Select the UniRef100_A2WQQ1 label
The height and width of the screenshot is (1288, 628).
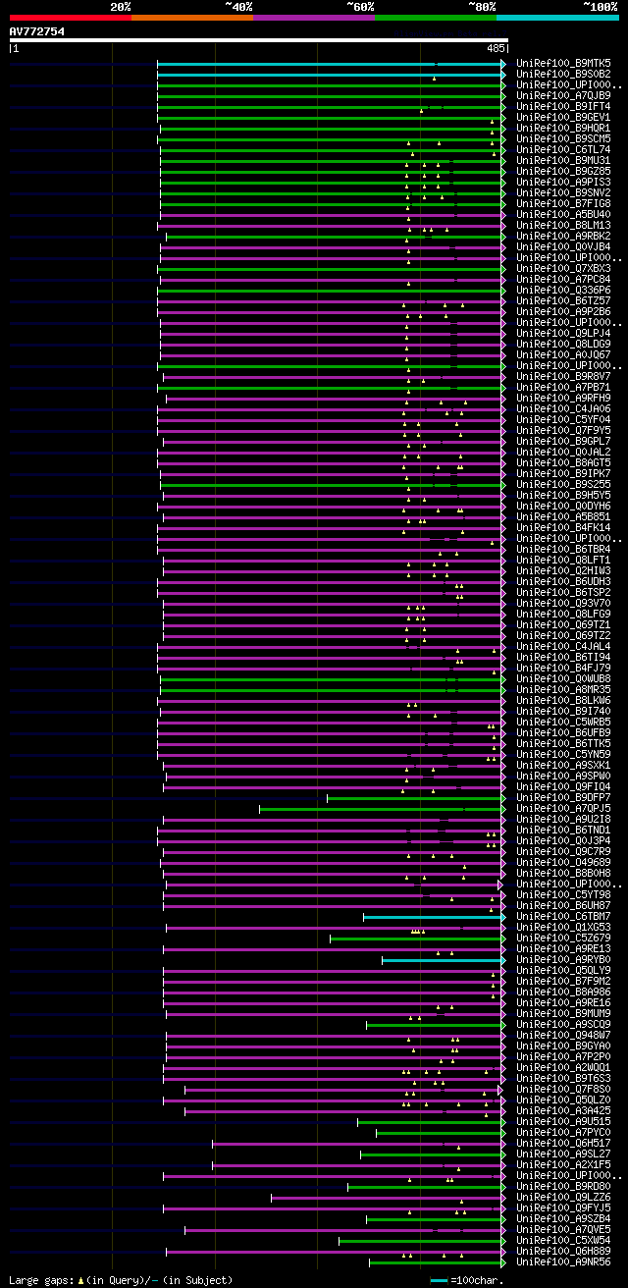pyautogui.click(x=563, y=1067)
